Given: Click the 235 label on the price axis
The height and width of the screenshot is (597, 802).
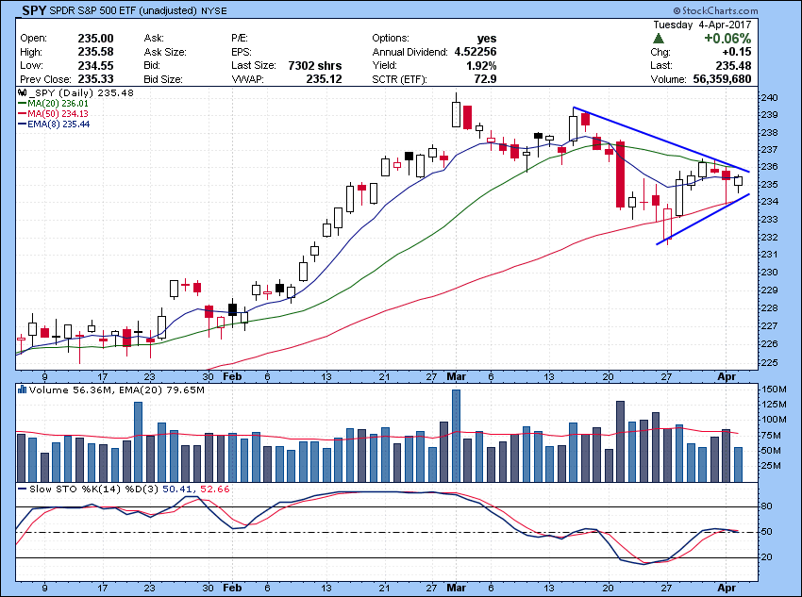Looking at the screenshot, I should tap(769, 185).
